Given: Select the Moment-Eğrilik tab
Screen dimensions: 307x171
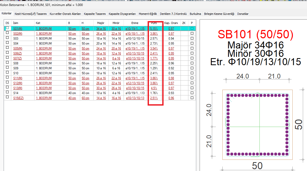Looking at the screenshot, I should click(148, 14).
